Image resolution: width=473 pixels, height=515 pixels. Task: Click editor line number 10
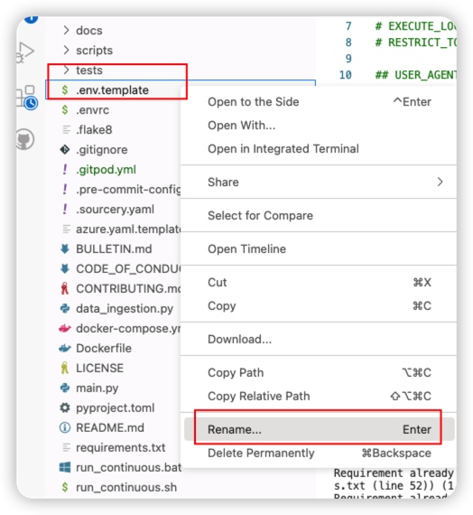pyautogui.click(x=346, y=75)
